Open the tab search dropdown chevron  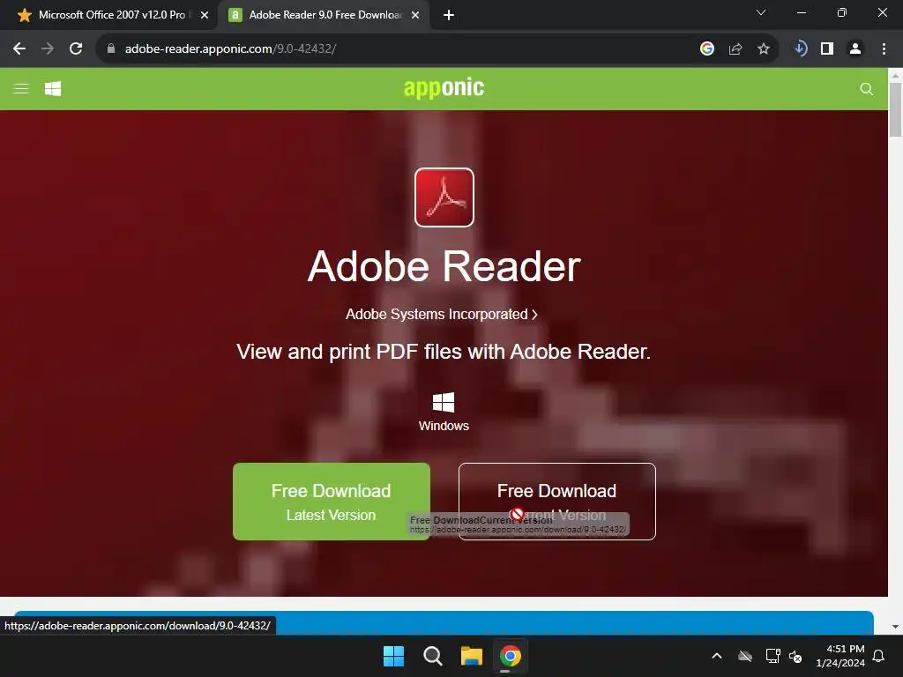tap(761, 12)
